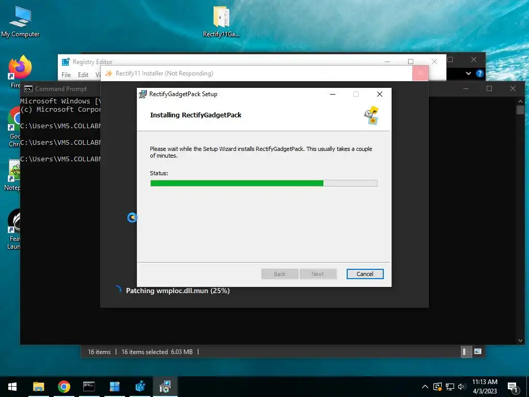The width and height of the screenshot is (529, 397).
Task: Click the '16 items selected 6.03 MB' status text
Action: click(x=157, y=352)
